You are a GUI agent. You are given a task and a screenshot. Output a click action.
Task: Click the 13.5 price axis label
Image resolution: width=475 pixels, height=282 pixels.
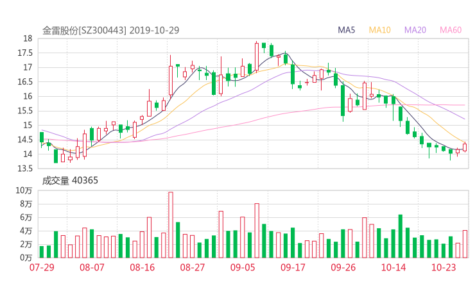[25, 169]
